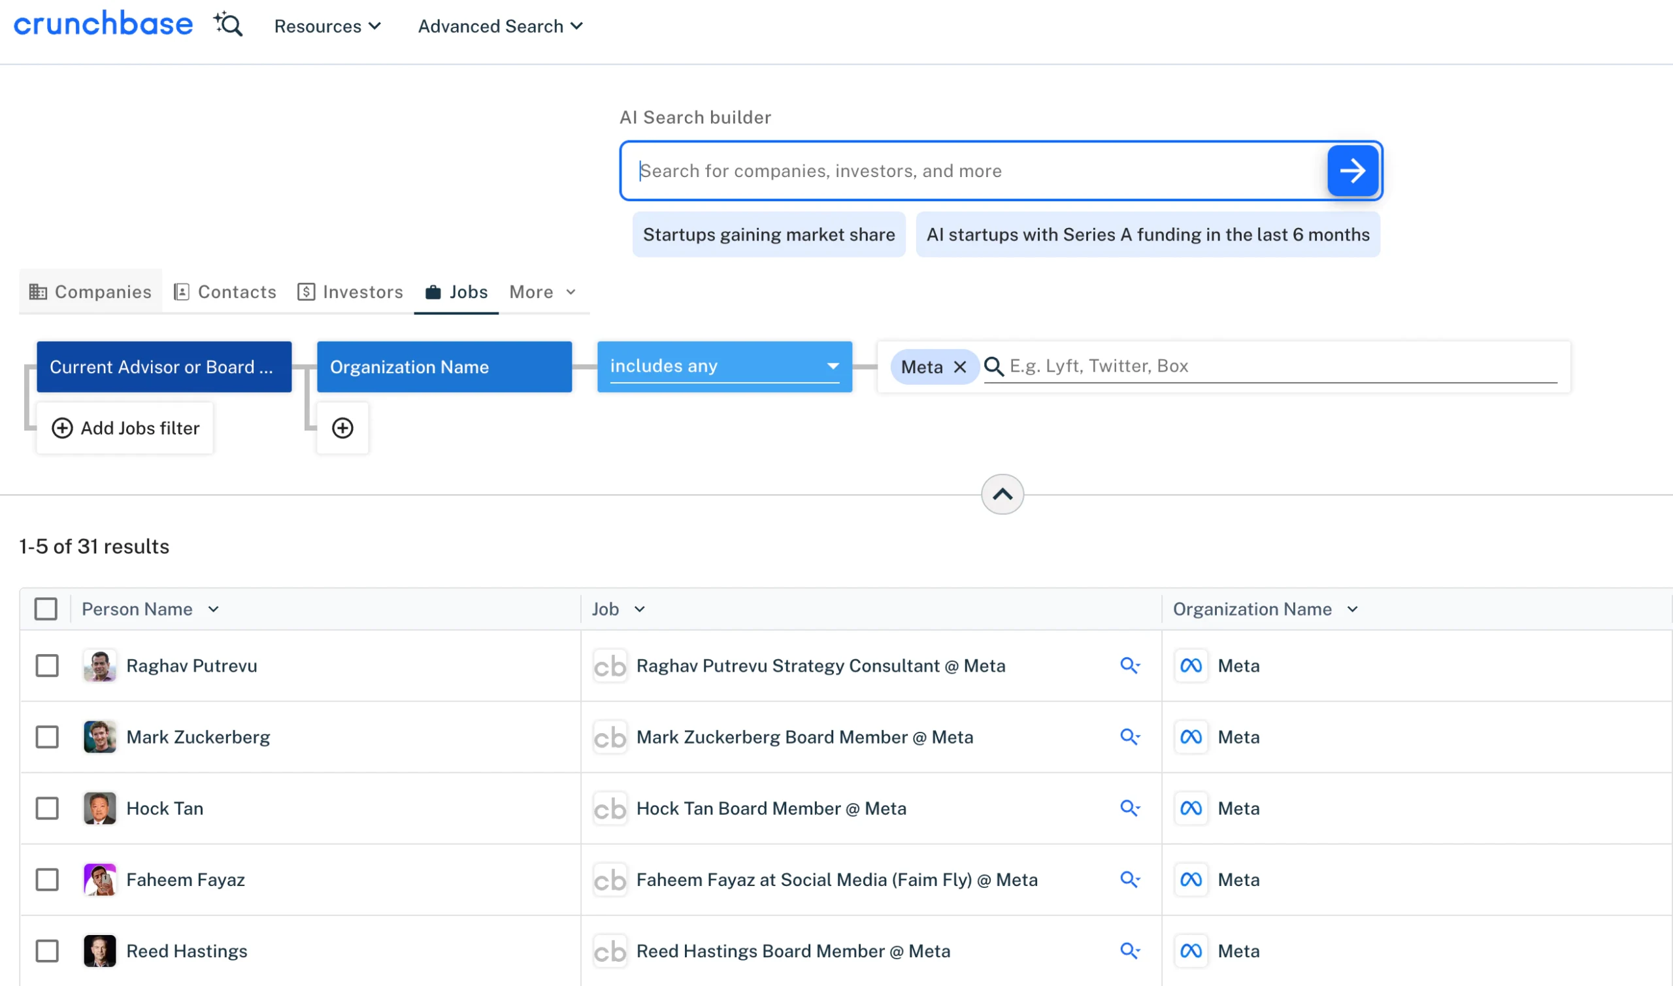Image resolution: width=1673 pixels, height=986 pixels.
Task: Collapse the filter panel with the up chevron
Action: point(1001,494)
